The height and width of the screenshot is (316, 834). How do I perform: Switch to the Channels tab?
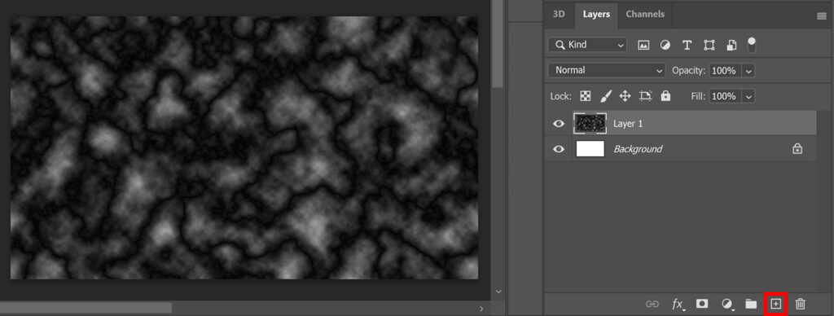(x=645, y=15)
